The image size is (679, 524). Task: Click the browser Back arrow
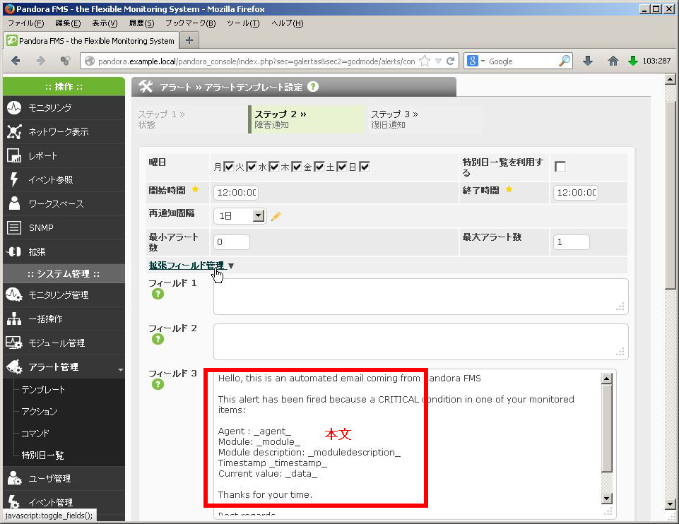click(16, 61)
